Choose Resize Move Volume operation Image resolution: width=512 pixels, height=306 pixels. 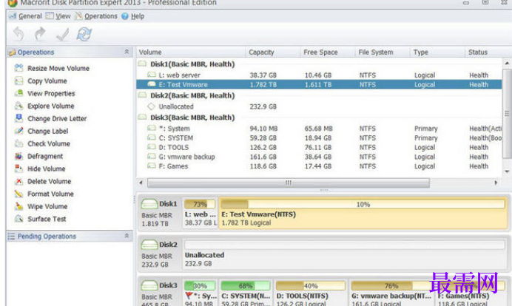click(x=58, y=68)
